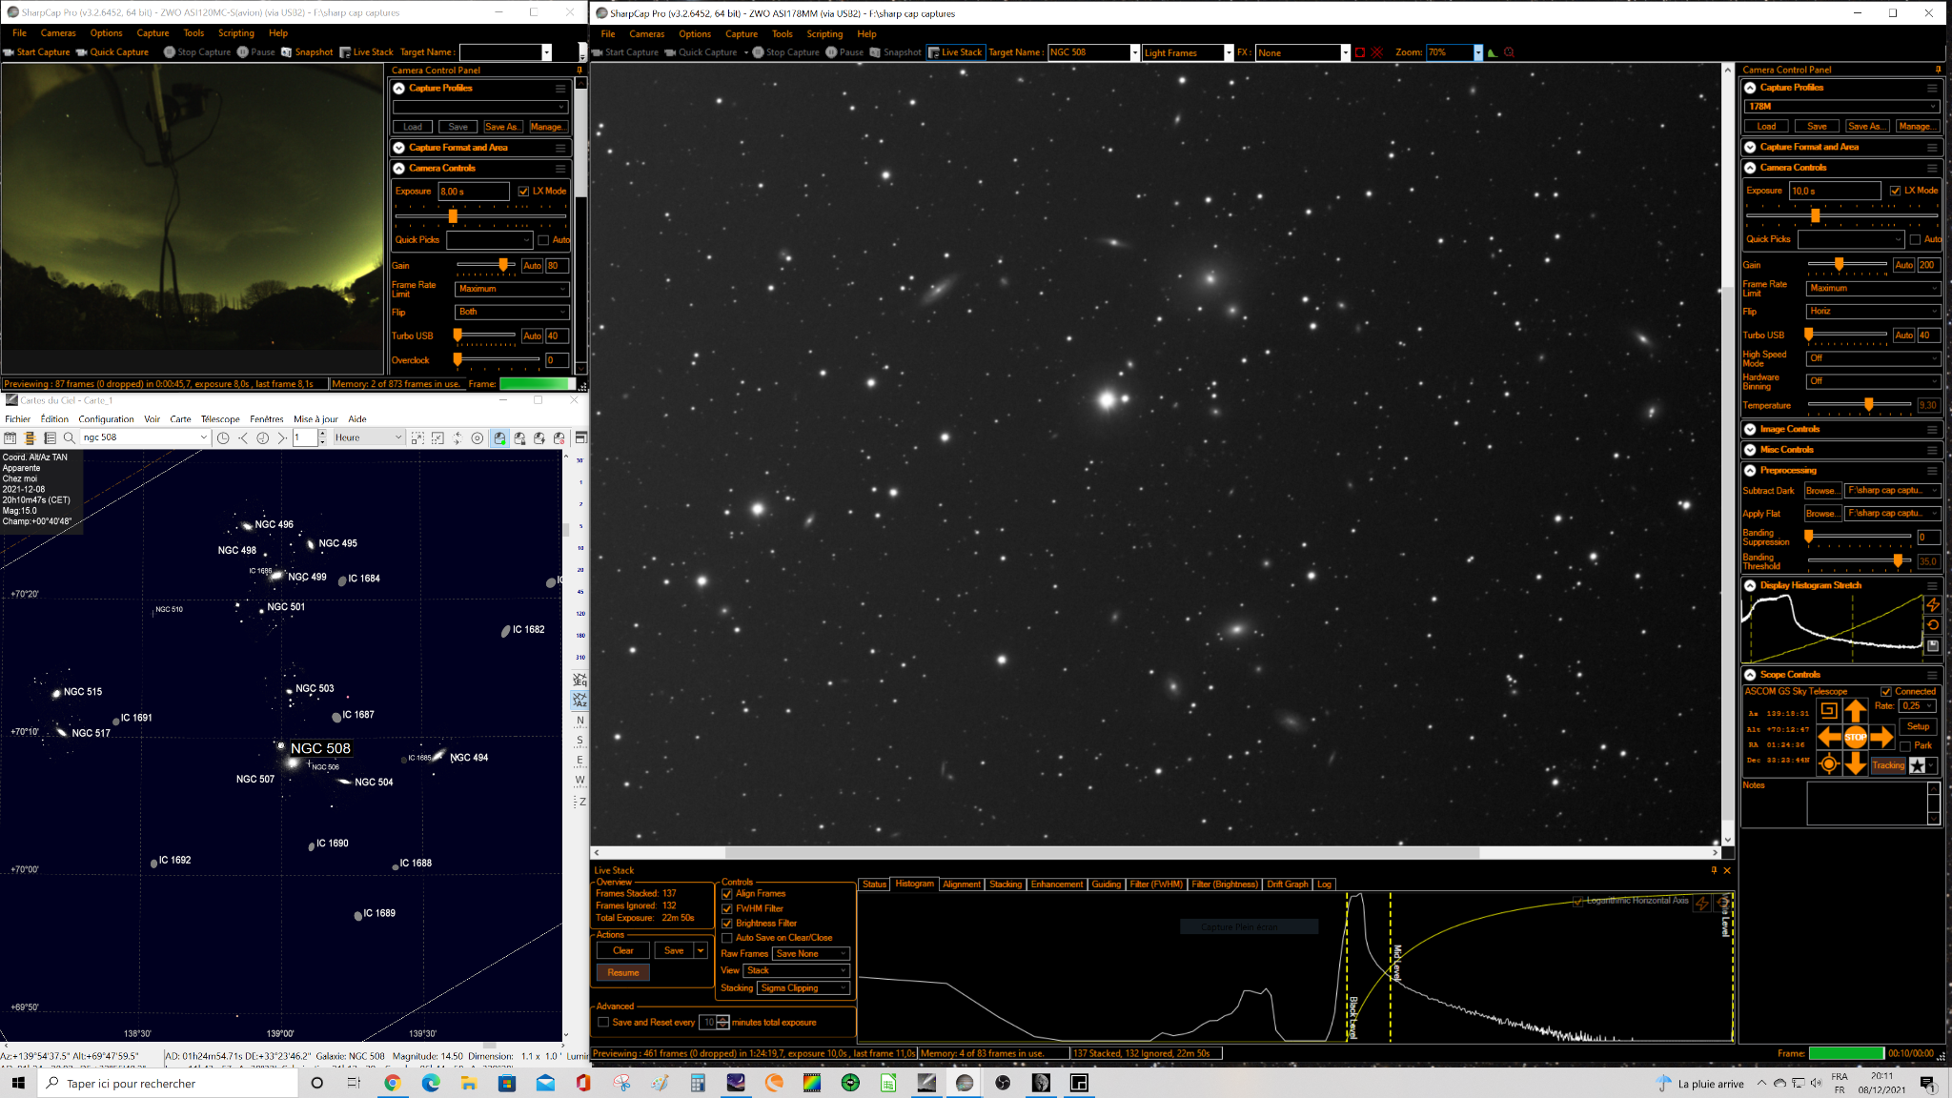
Task: Open the Stacking Sigma Clipping dropdown
Action: pos(803,988)
